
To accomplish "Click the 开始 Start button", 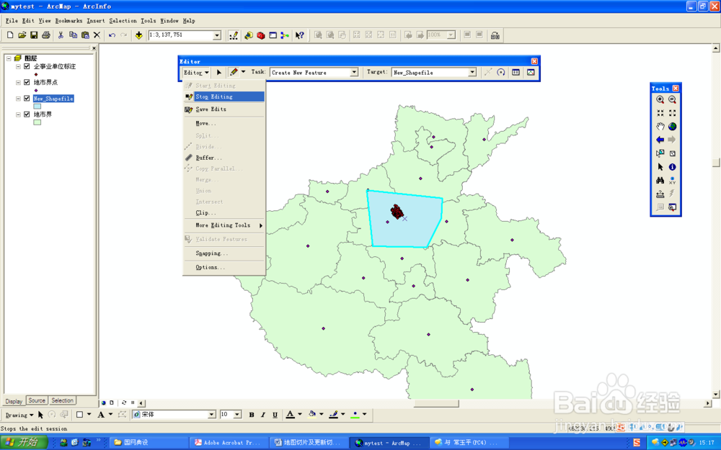I will [x=24, y=442].
